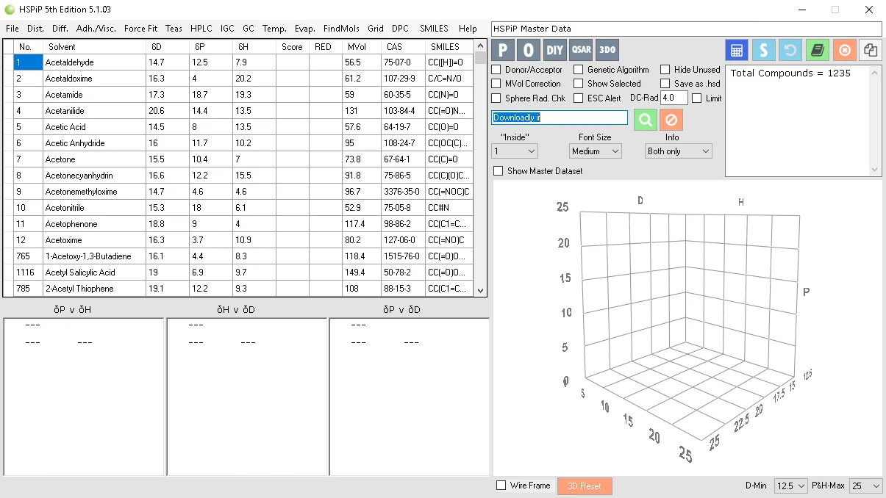Click the Score column header
This screenshot has width=886, height=498.
(x=293, y=47)
